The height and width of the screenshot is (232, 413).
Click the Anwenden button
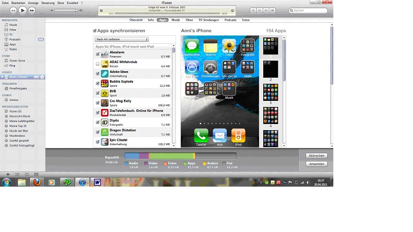pos(317,164)
